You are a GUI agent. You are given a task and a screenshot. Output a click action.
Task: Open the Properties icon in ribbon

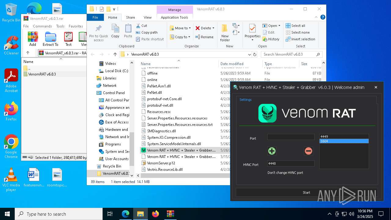click(252, 32)
